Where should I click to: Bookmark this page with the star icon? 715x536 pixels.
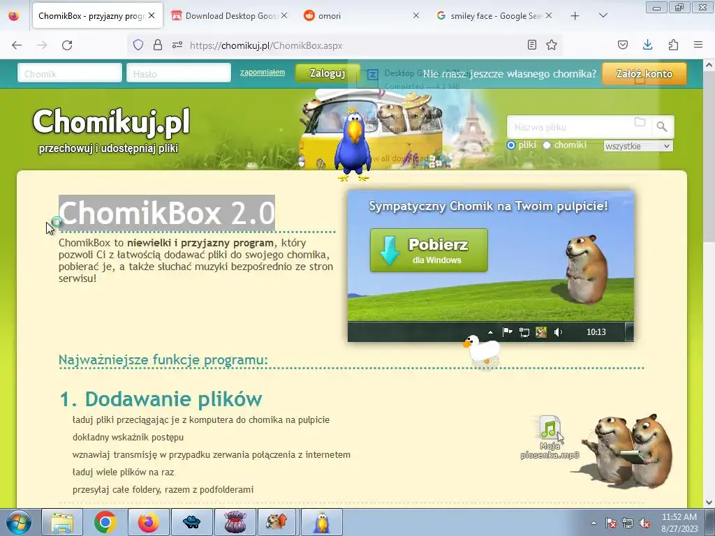(552, 45)
